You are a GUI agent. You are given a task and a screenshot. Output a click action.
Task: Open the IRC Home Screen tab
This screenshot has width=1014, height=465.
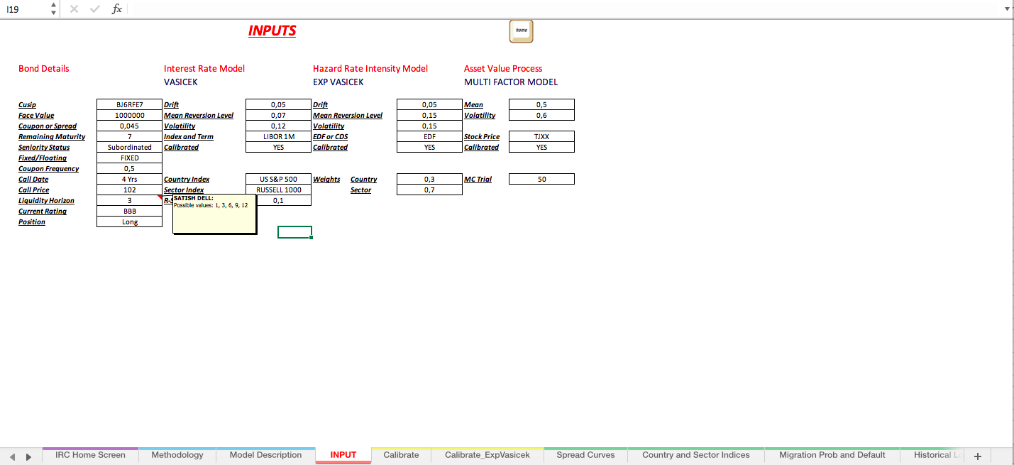click(x=90, y=455)
